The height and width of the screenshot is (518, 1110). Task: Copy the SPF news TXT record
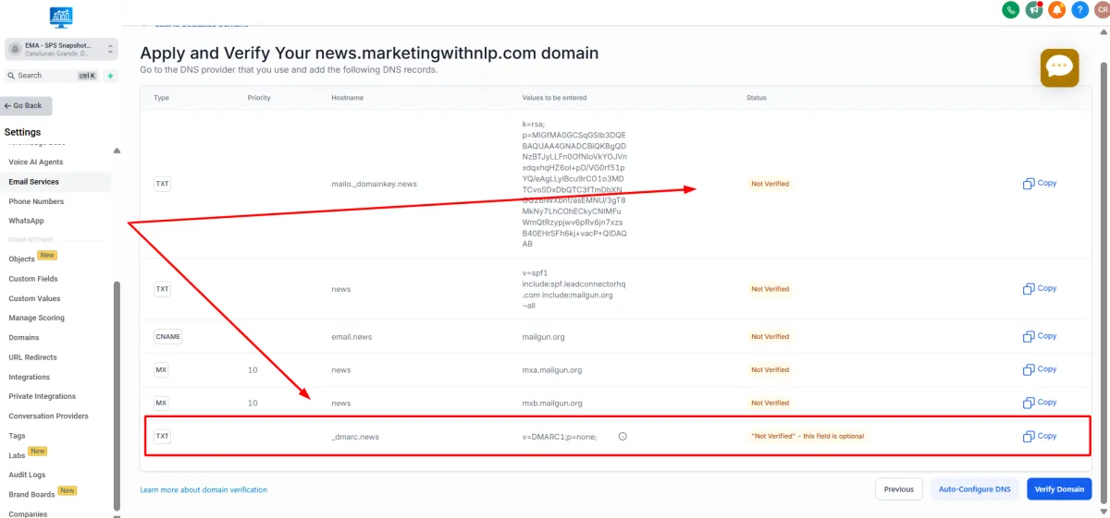coord(1040,289)
